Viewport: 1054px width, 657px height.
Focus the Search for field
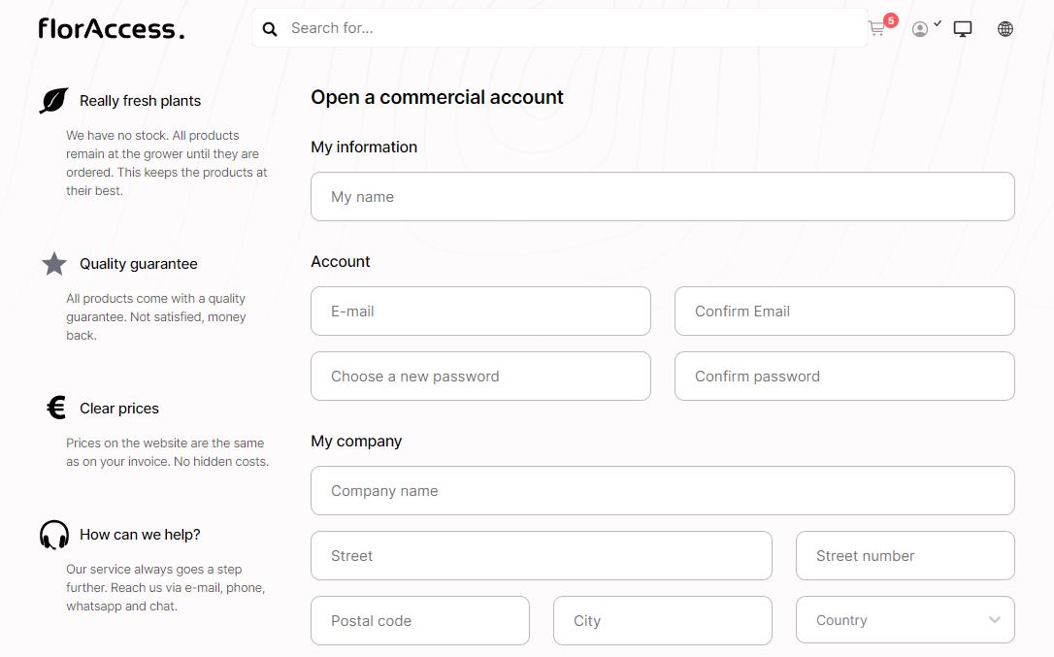pos(573,28)
